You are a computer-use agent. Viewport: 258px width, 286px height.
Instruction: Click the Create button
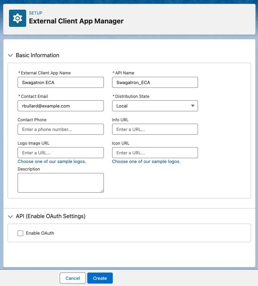(x=100, y=278)
